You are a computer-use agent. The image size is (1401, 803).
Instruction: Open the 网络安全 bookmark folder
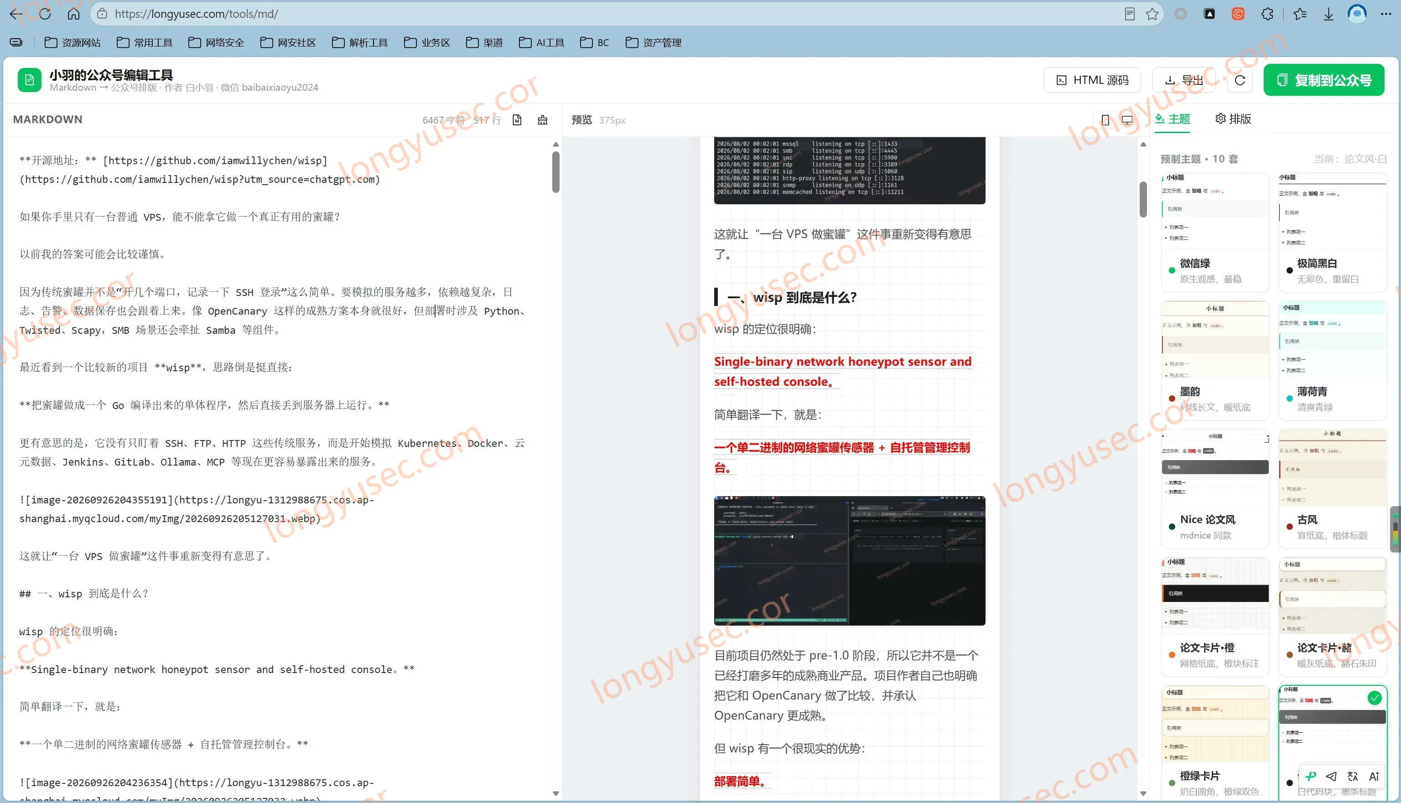(x=216, y=42)
